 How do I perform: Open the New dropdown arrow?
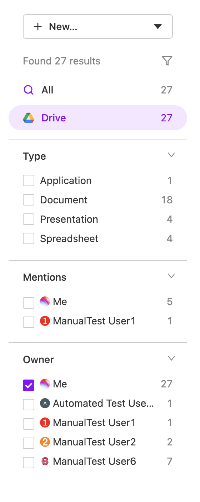158,26
